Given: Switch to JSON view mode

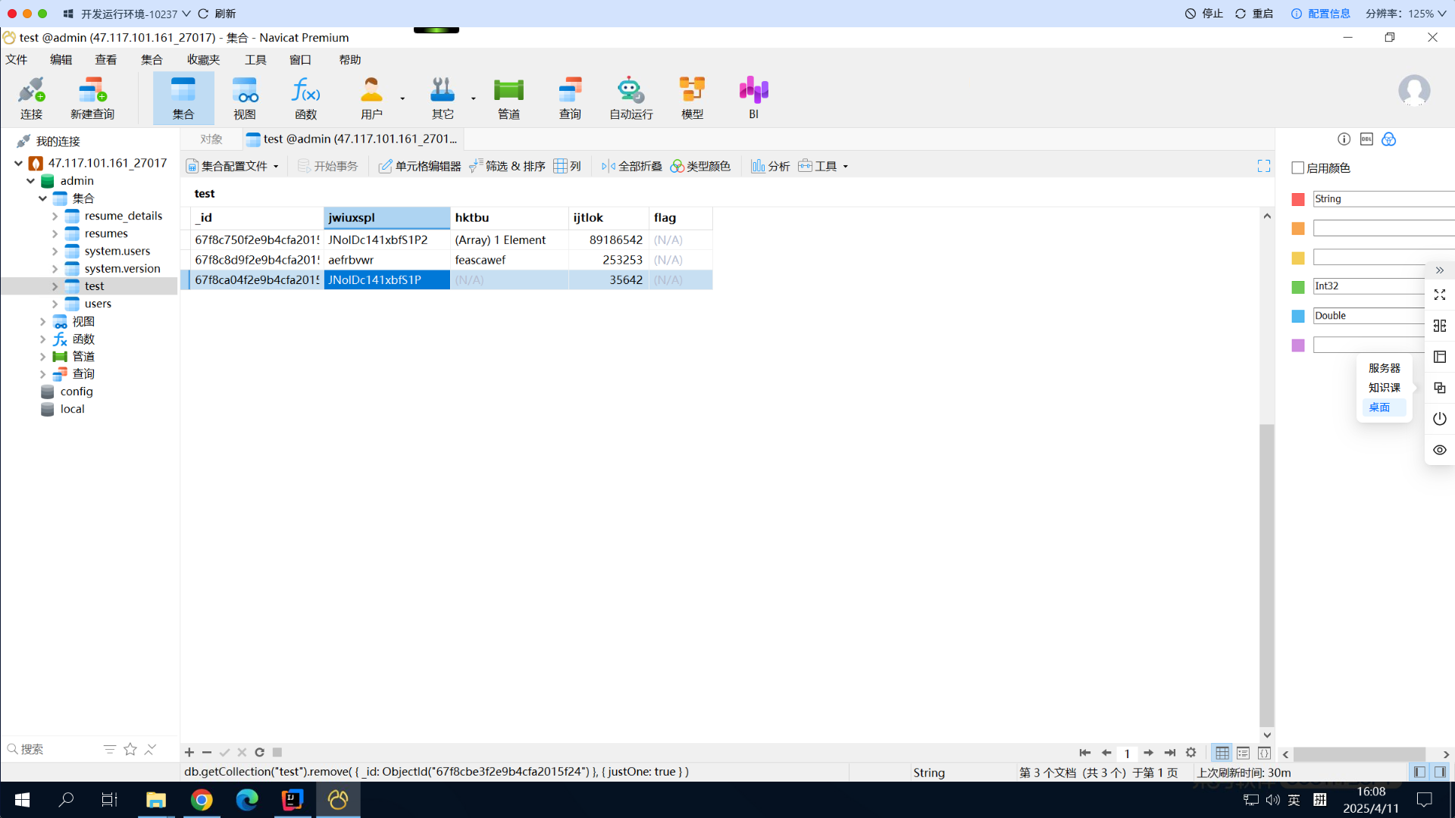Looking at the screenshot, I should 1264,753.
